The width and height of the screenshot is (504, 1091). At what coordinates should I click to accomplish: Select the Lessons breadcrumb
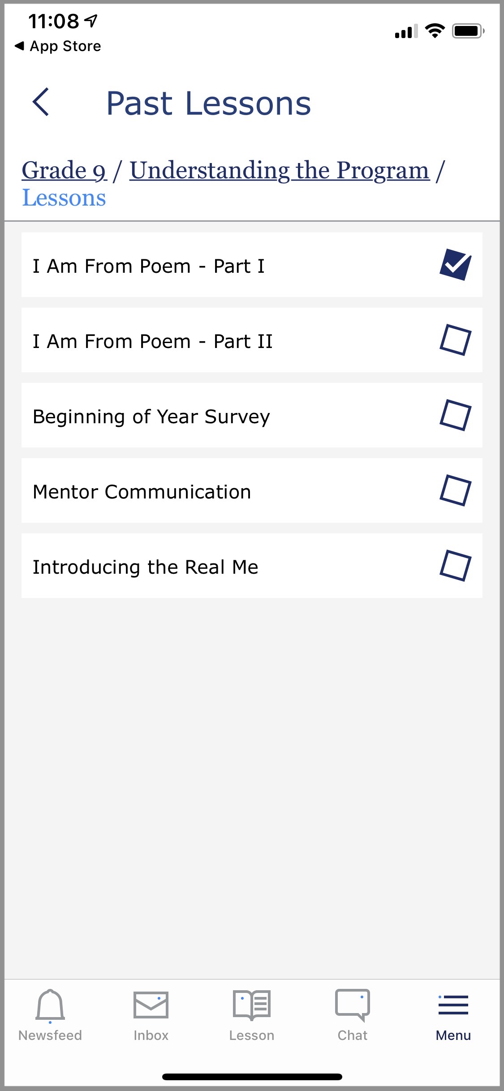tap(64, 198)
